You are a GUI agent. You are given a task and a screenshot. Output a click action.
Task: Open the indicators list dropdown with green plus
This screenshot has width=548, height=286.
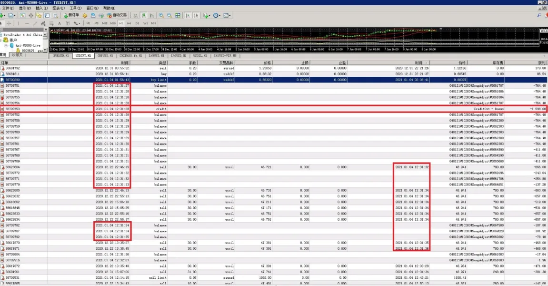(206, 15)
